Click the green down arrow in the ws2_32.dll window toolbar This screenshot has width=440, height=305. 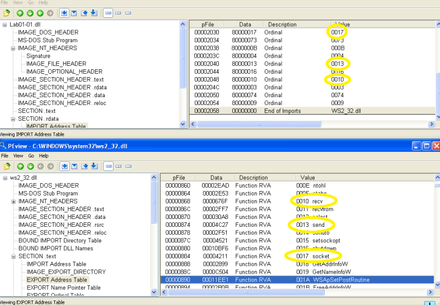tap(30, 166)
